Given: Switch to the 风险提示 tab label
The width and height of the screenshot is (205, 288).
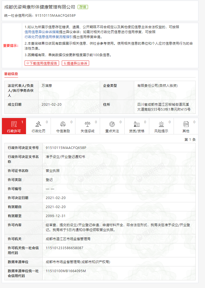Looking at the screenshot, I should coord(161,131).
